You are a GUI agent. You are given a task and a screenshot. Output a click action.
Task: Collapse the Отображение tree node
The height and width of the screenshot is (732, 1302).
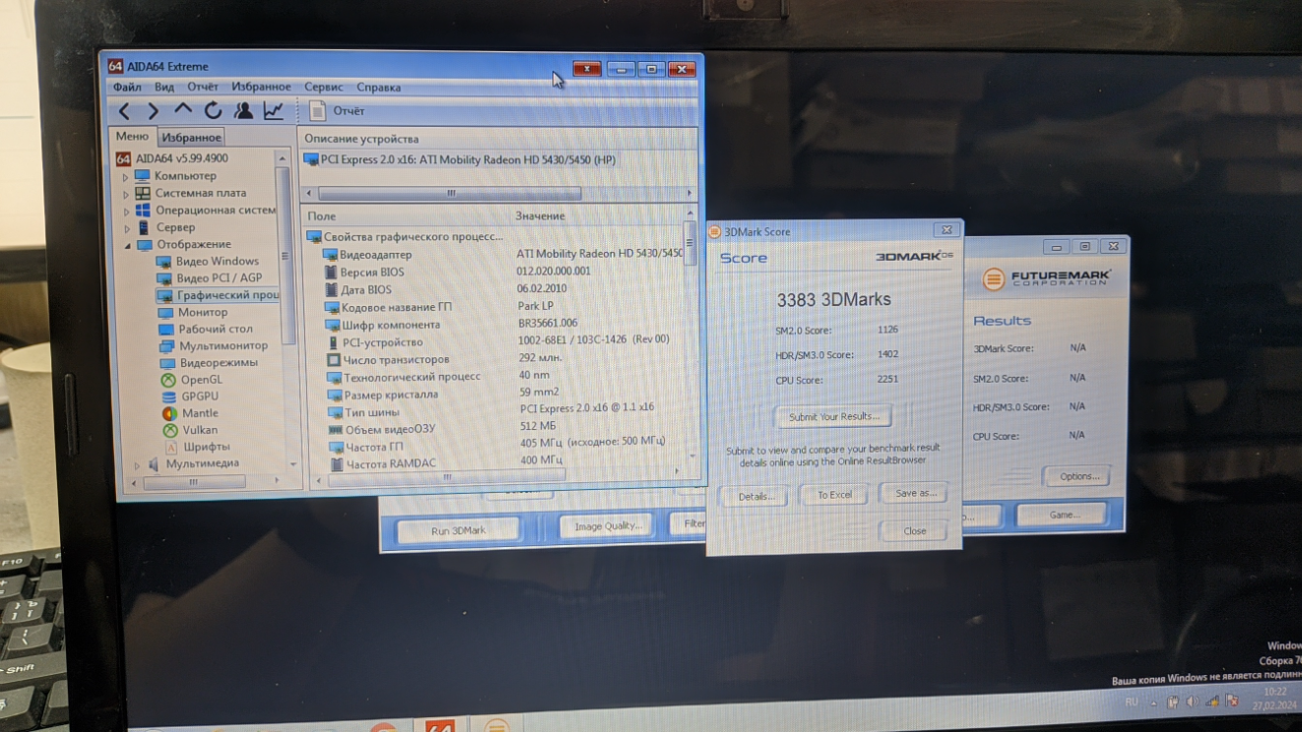pos(127,244)
